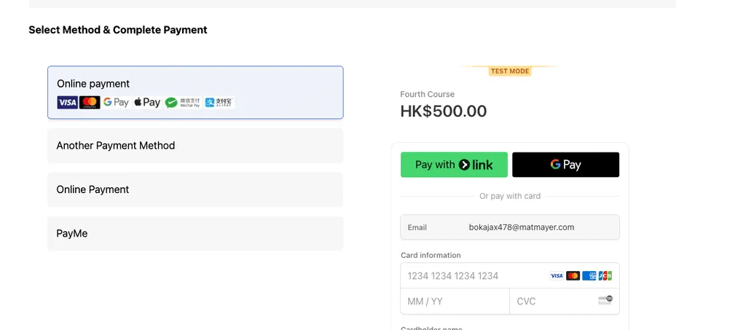The width and height of the screenshot is (746, 330).
Task: Click the TEST MODE badge
Action: point(510,71)
